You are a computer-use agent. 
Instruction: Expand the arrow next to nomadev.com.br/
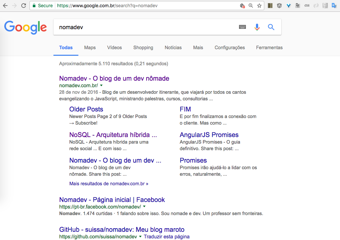[101, 86]
